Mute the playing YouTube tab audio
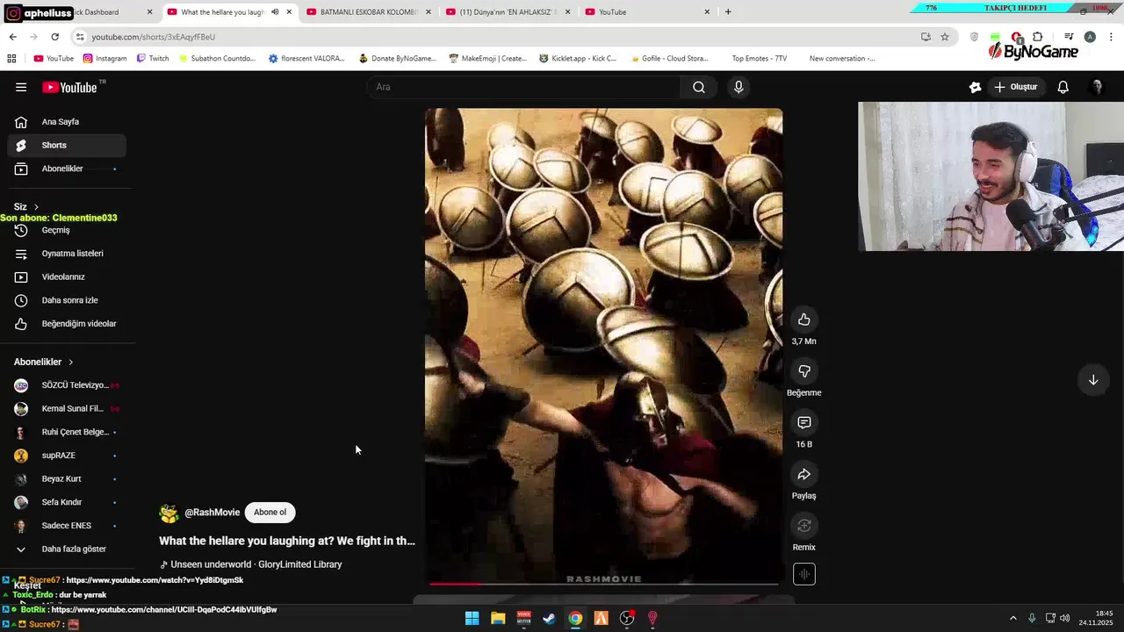 275,12
